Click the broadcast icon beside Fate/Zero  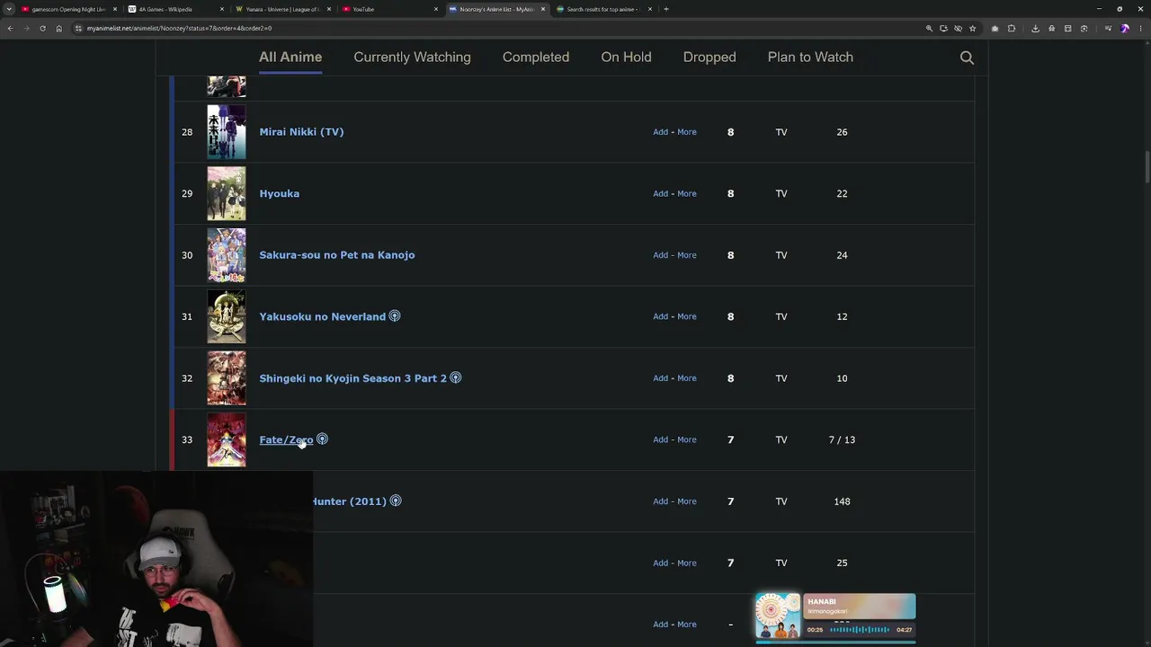(322, 439)
